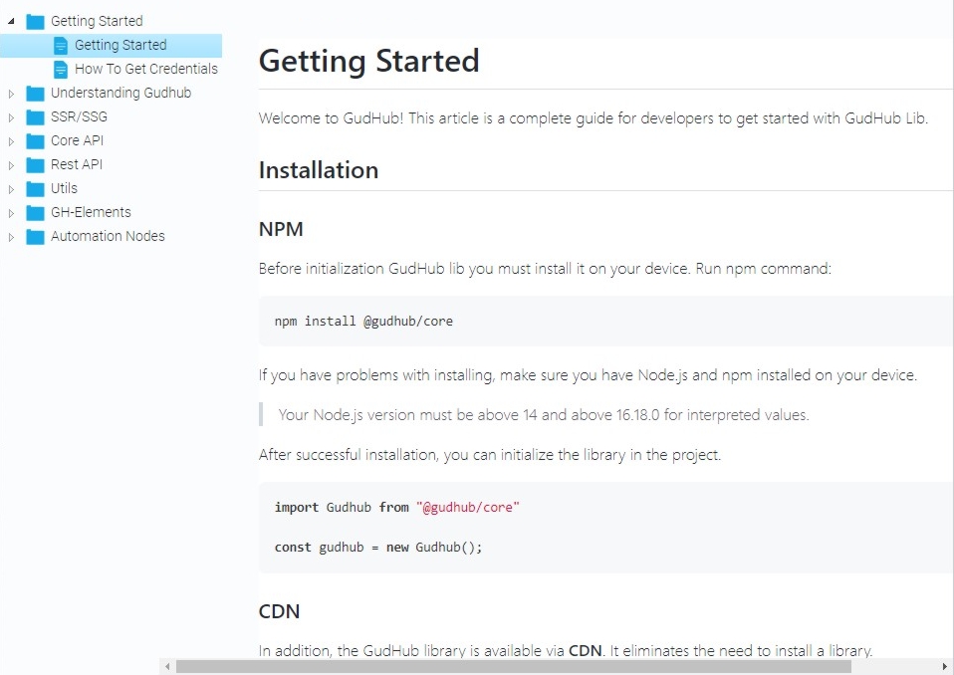Click the Installation section heading
Image resolution: width=954 pixels, height=675 pixels.
pos(319,170)
